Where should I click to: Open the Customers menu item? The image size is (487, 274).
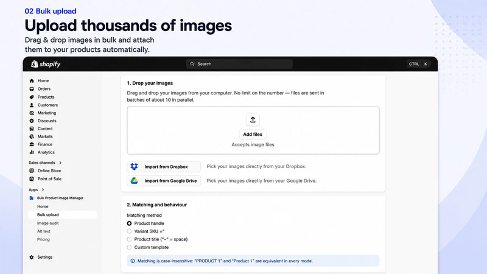(x=47, y=105)
